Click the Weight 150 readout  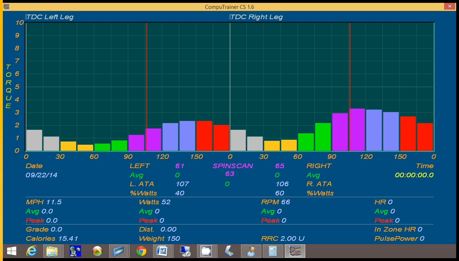pos(159,239)
